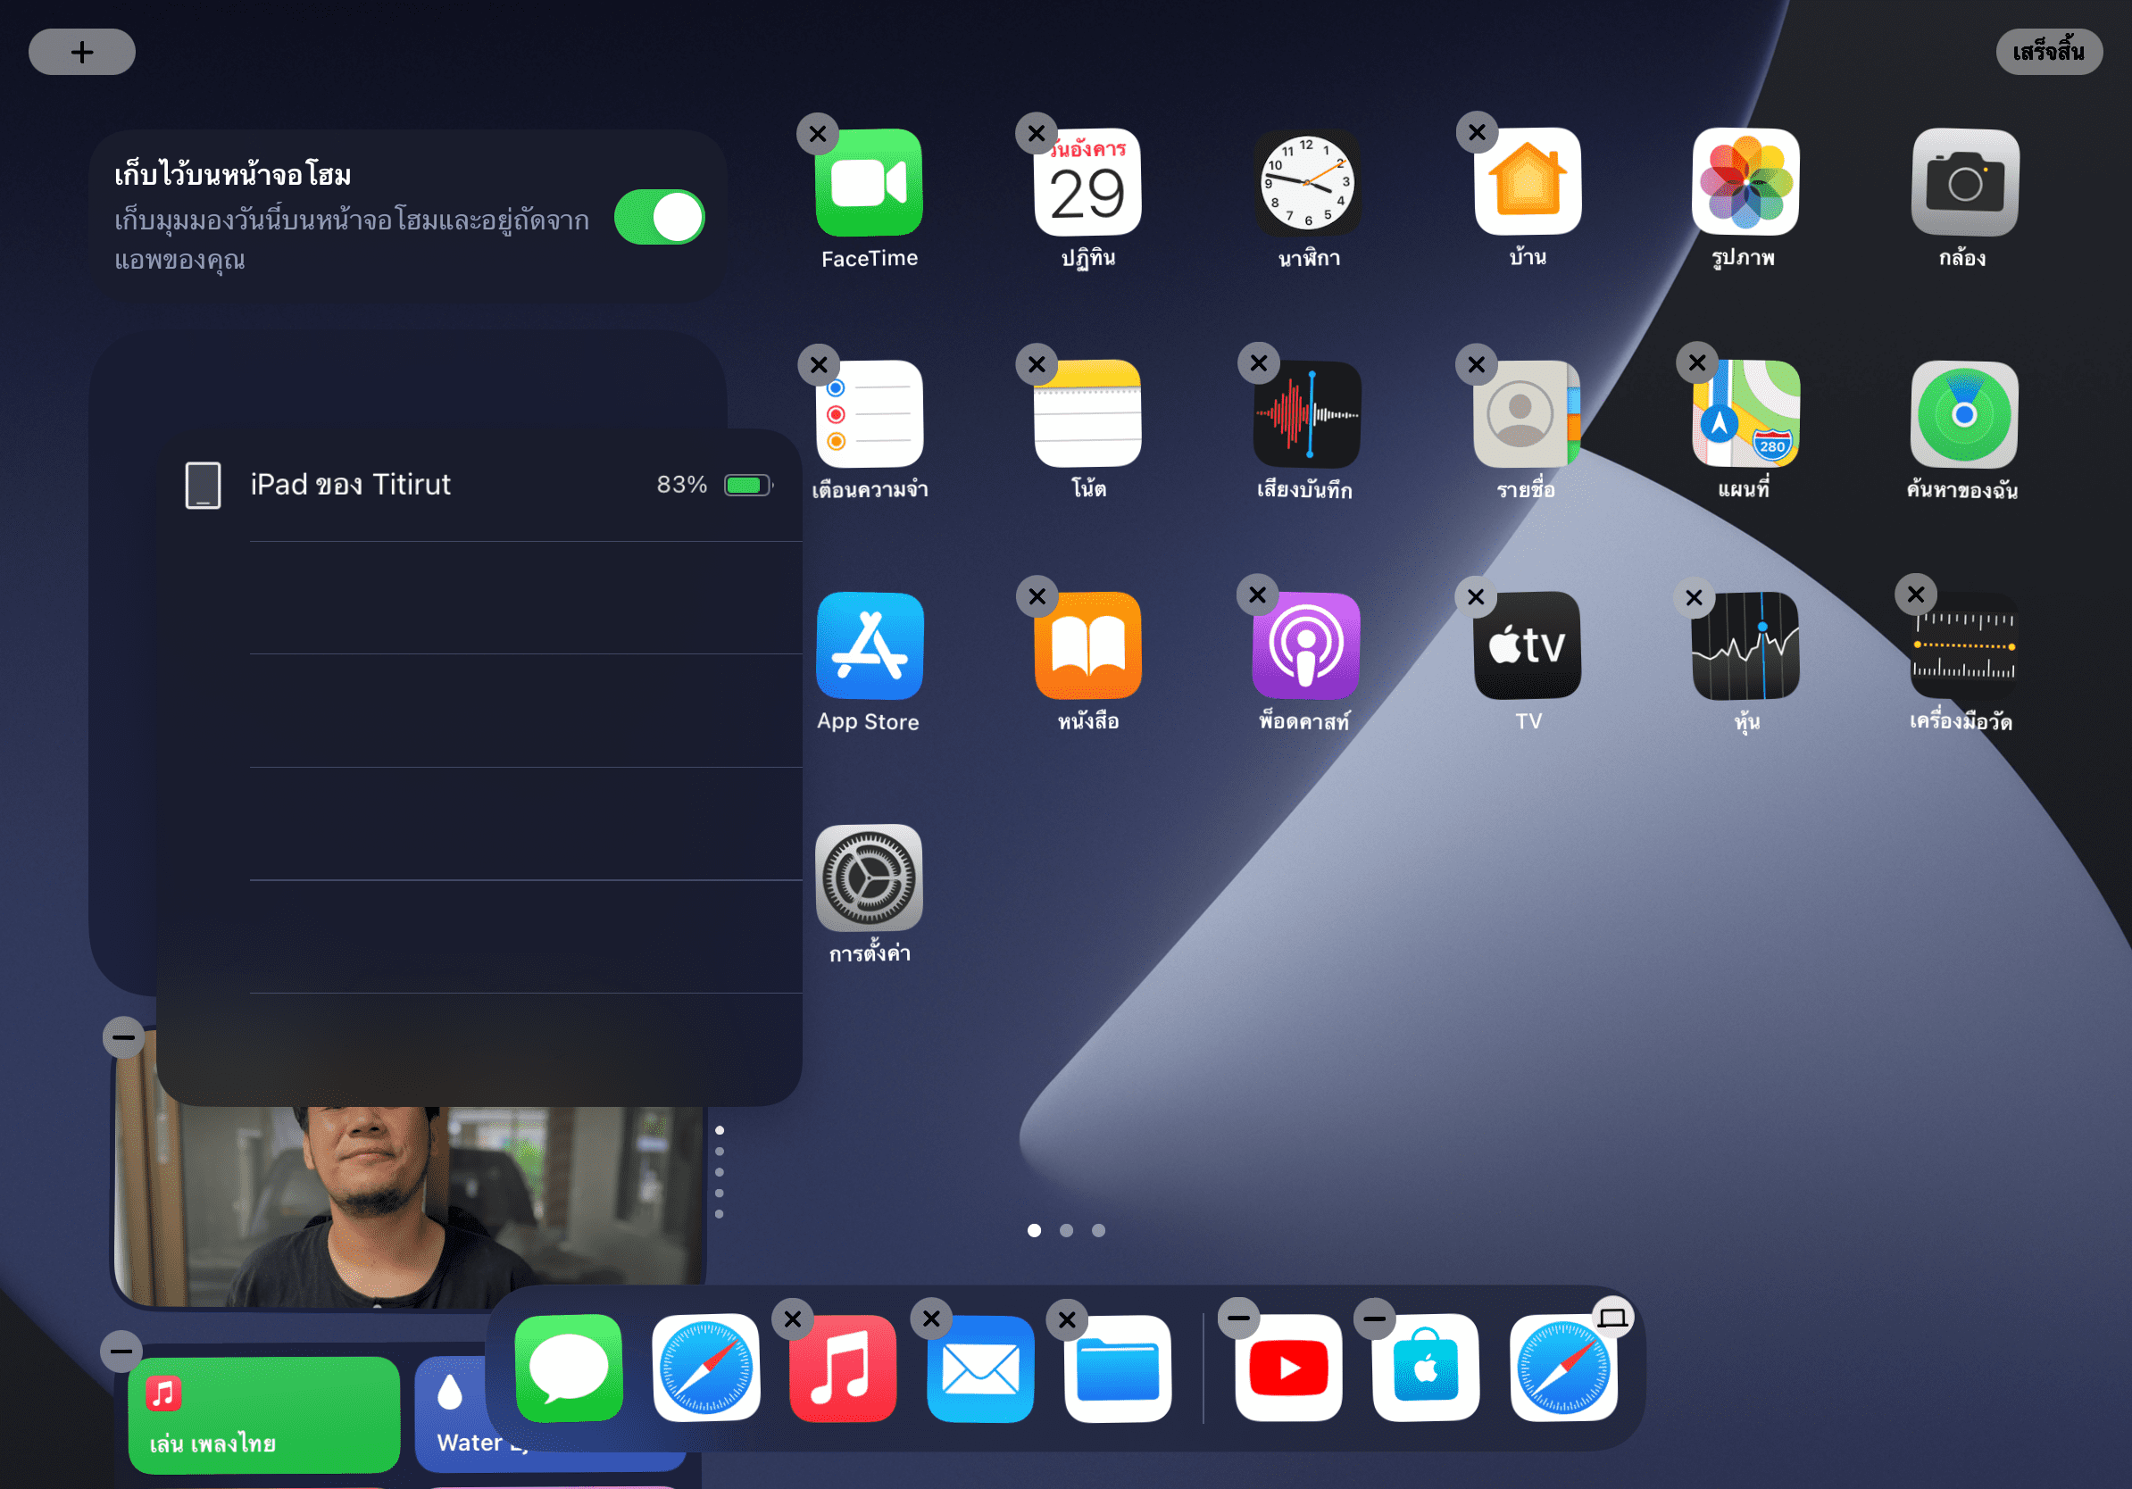Open the Find My app icon
2132x1489 pixels.
tap(1963, 414)
